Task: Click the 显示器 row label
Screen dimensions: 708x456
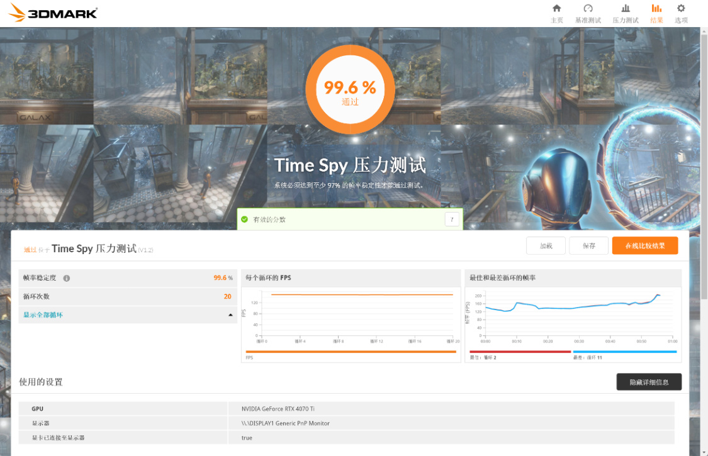Action: (41, 423)
